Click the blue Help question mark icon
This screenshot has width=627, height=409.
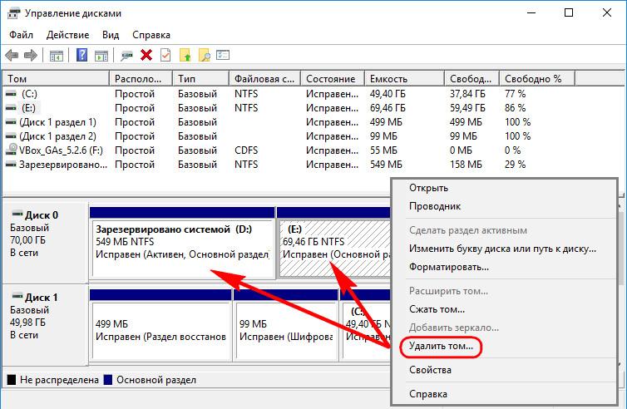click(81, 55)
